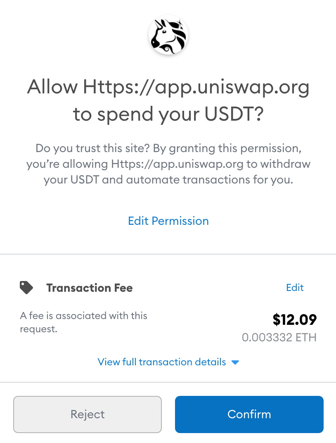Click the price tag icon beside Transaction Fee
This screenshot has width=336, height=443.
point(26,288)
